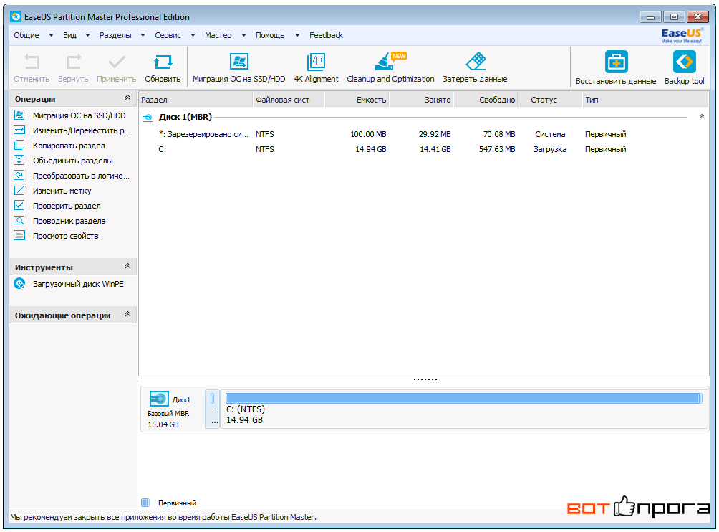Viewport: 719px width, 532px height.
Task: Collapse the Ожидающие операции panel
Action: 127,315
